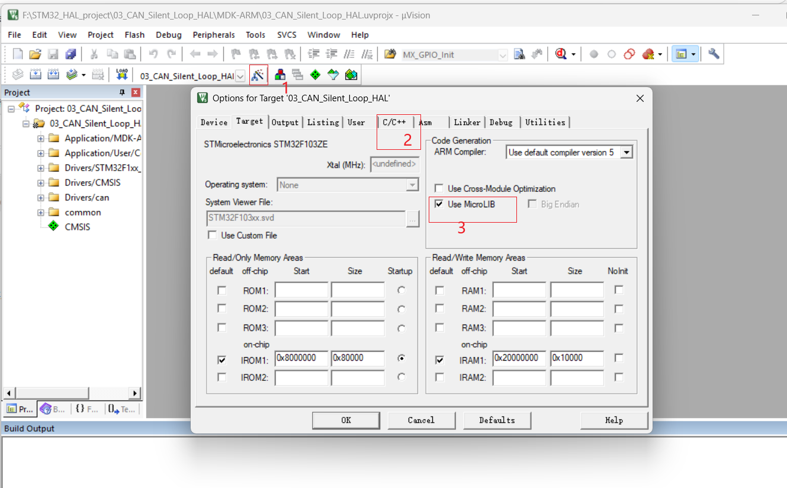Check the ROM1 default checkbox
Screen dimensions: 787x488
point(222,290)
